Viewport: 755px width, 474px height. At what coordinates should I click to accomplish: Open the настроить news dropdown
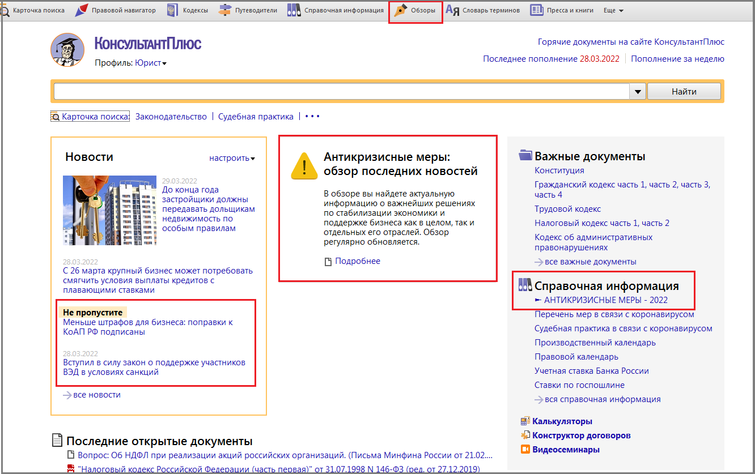pyautogui.click(x=232, y=158)
